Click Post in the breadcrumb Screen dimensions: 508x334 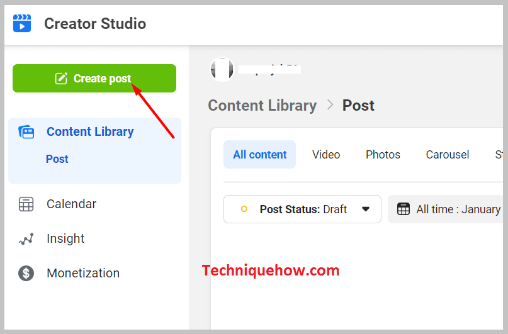tap(358, 106)
